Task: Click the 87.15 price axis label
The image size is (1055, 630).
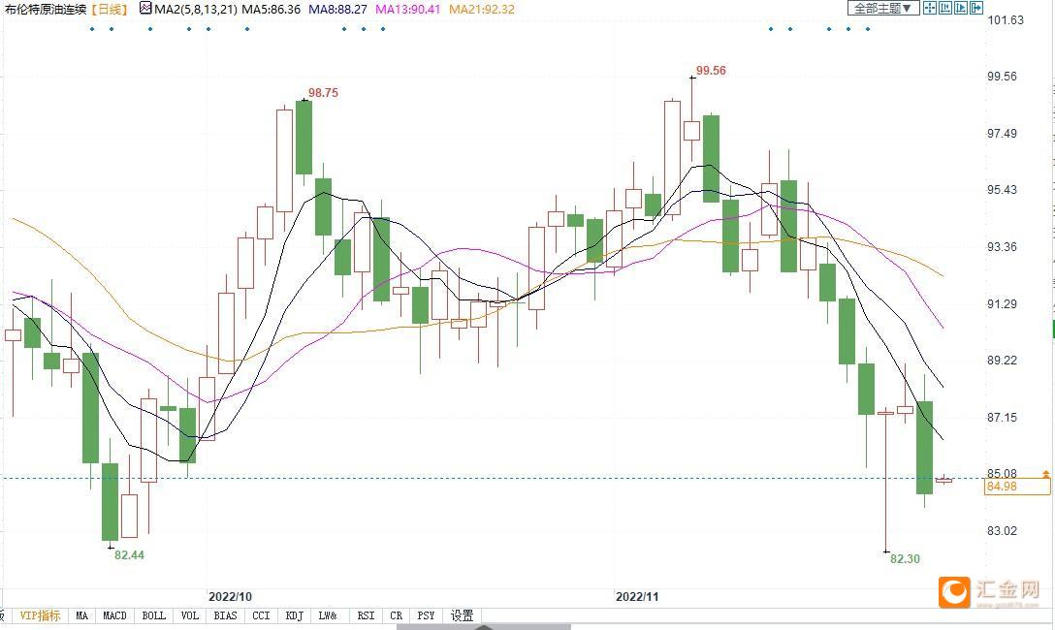Action: coord(1002,418)
